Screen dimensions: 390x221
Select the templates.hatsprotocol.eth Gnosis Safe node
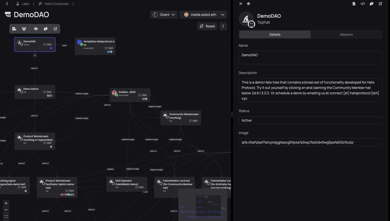tap(95, 46)
